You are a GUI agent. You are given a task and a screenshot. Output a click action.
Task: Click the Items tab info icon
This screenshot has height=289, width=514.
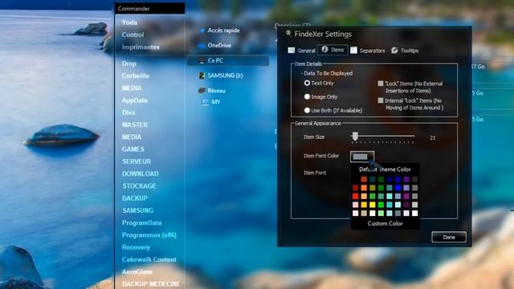[324, 50]
